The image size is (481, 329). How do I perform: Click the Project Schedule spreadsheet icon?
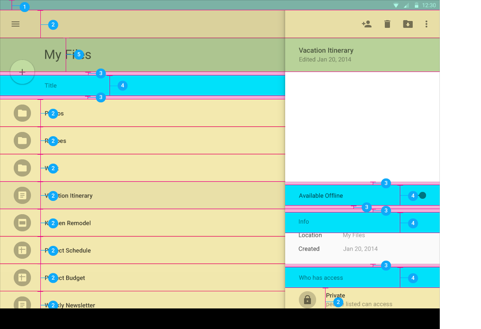[22, 250]
